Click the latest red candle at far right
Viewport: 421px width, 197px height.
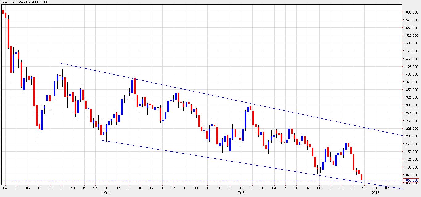point(362,177)
